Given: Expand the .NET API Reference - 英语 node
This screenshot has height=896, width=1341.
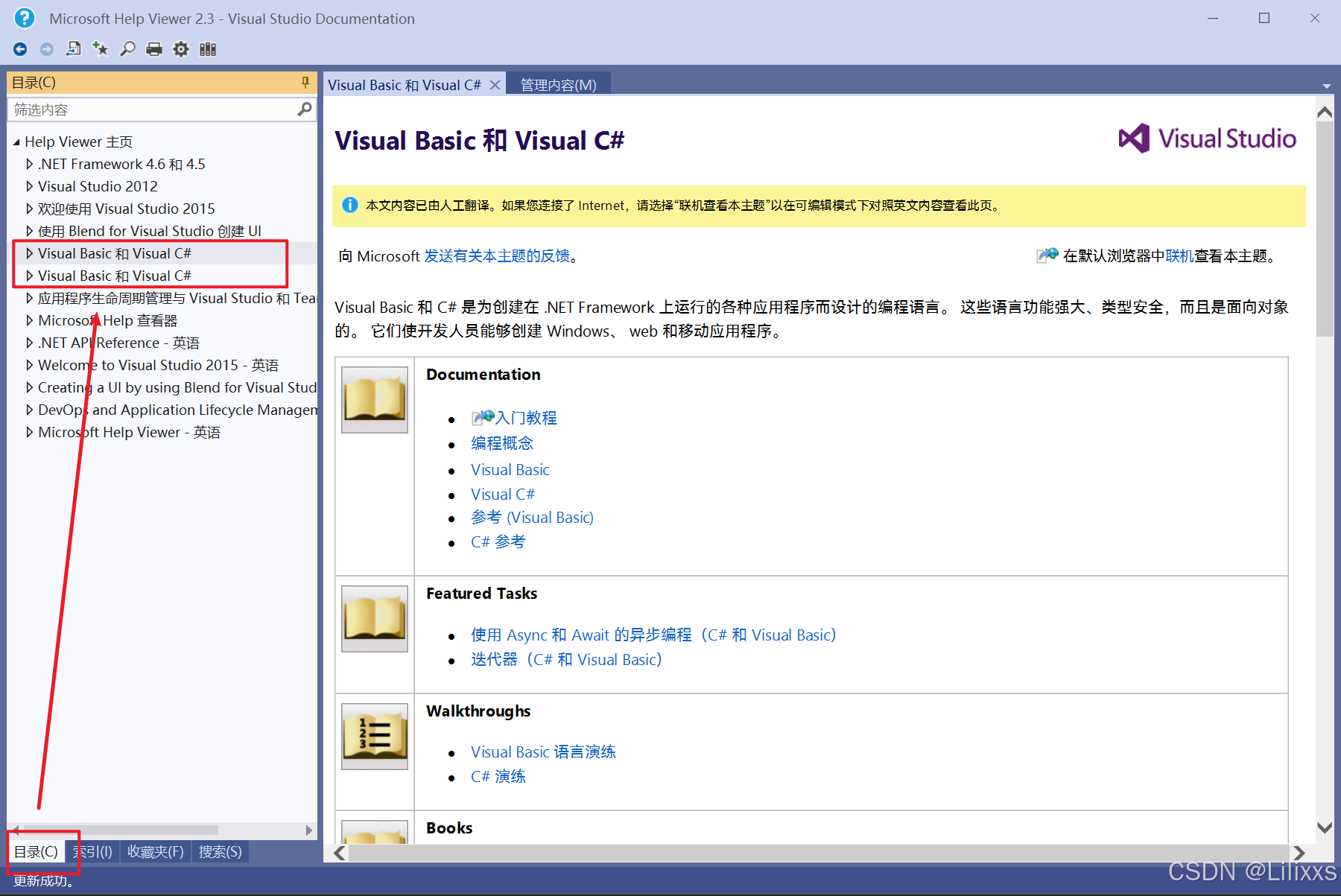Looking at the screenshot, I should click(x=30, y=343).
